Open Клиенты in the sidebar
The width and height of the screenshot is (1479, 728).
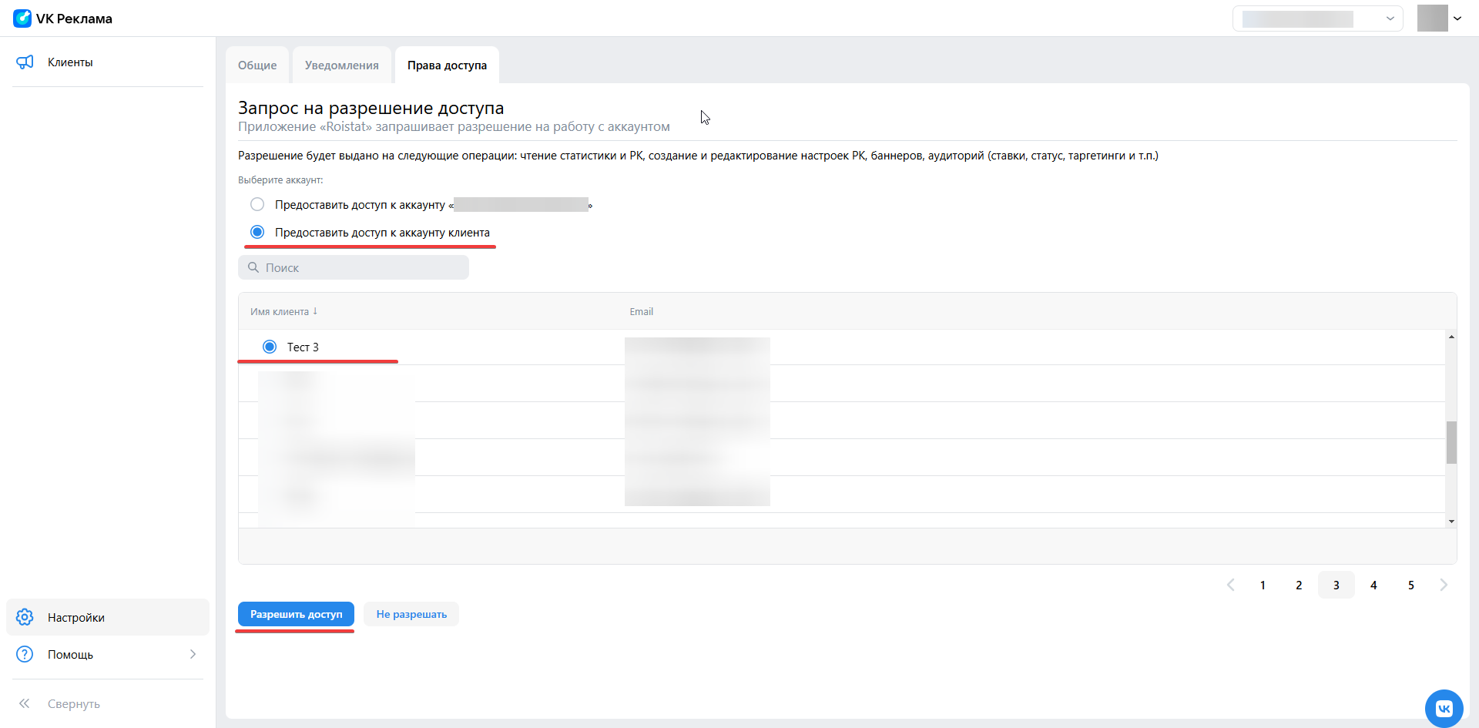pyautogui.click(x=108, y=62)
